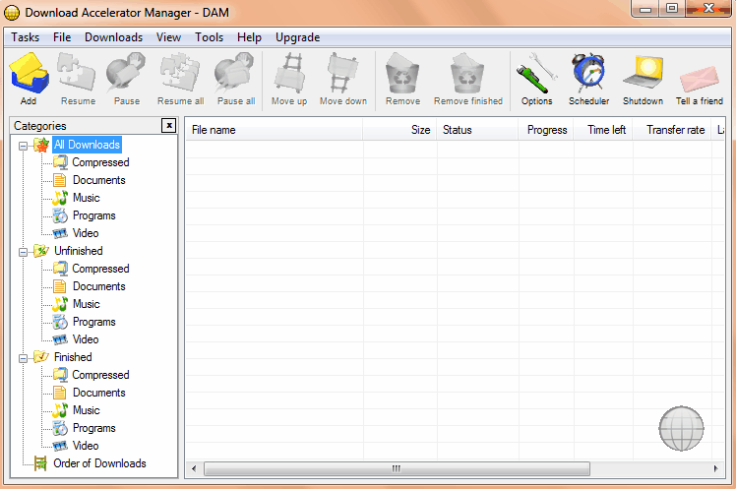
Task: Sort by Size column header
Action: click(399, 130)
